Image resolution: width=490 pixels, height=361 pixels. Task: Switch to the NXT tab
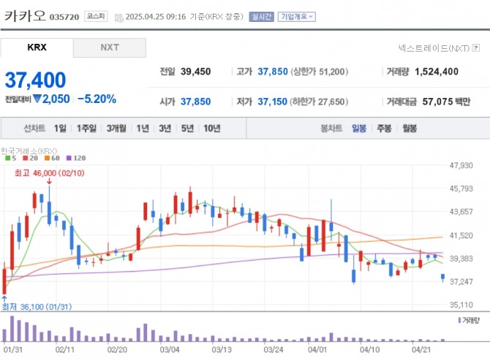tap(110, 47)
